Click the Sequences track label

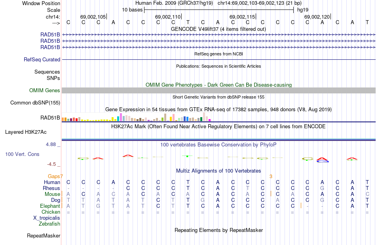[47, 72]
